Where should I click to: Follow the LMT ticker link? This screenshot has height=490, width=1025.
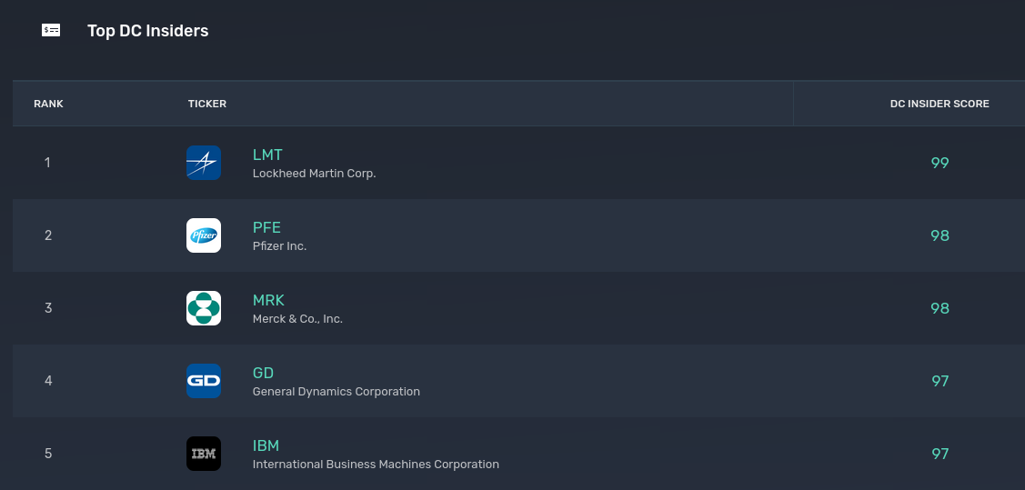(267, 155)
